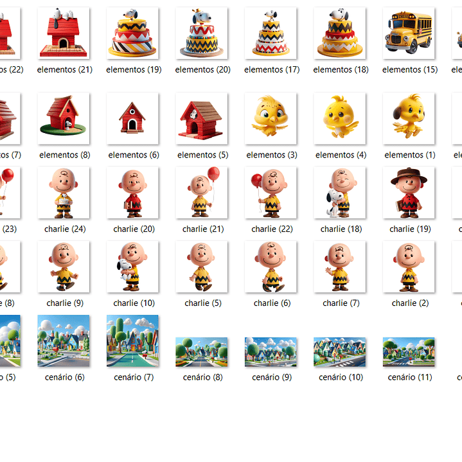This screenshot has width=462, height=462.
Task: Select the elementos (15) school bus image
Action: [409, 33]
